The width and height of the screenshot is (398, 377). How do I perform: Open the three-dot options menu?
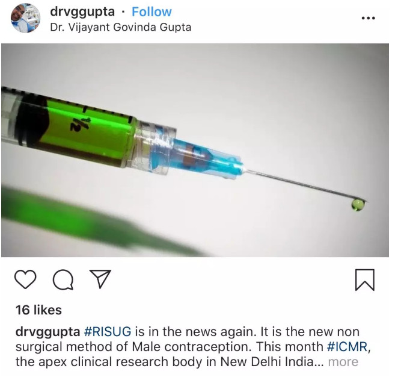tap(369, 18)
